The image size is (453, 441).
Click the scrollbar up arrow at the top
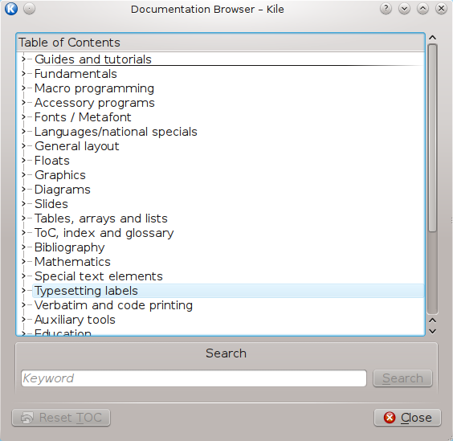click(432, 38)
